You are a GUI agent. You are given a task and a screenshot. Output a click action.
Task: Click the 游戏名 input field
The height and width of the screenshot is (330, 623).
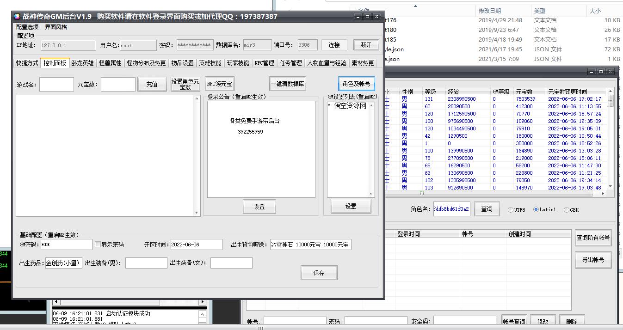point(56,84)
